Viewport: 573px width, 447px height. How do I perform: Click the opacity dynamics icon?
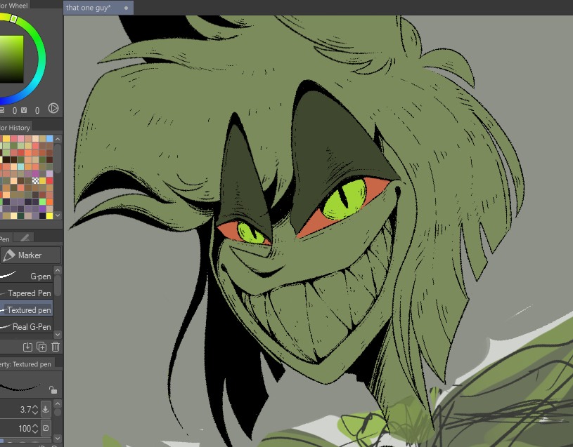pos(46,428)
